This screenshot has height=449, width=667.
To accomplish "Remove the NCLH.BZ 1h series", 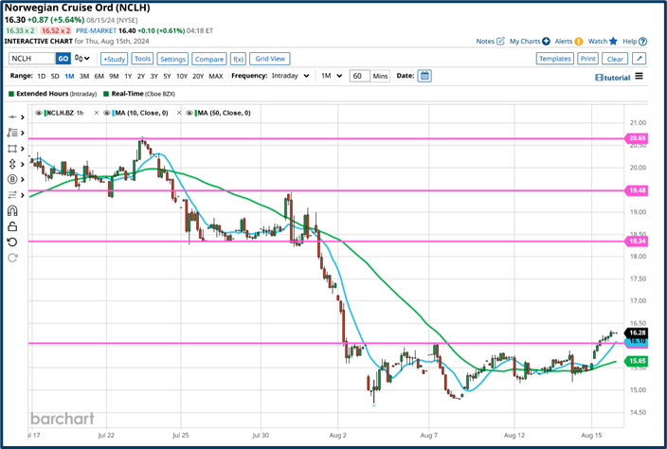I will (96, 113).
